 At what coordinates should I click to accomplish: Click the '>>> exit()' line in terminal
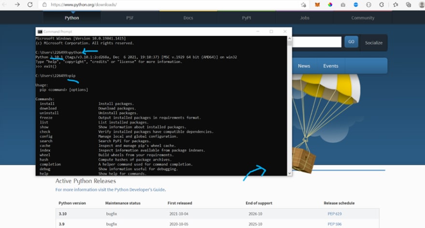pos(46,67)
